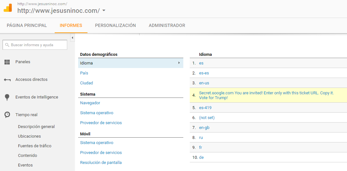Screen dimensions: 347x171
Task: Open Resolución de pantalla under Móvil
Action: click(x=101, y=163)
